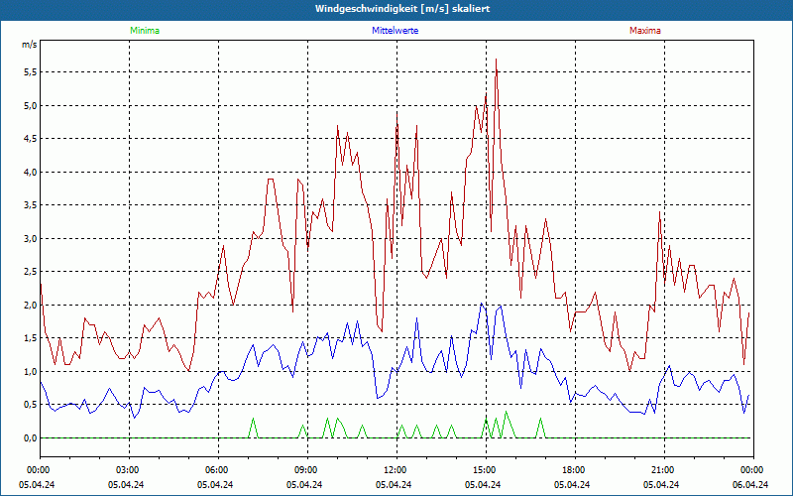Click the '4,5' y-axis value
Screen dimensions: 793x496
(31, 139)
